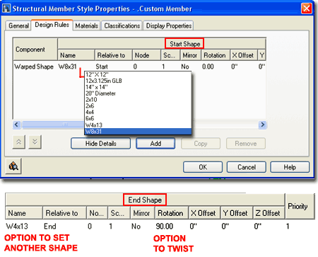The height and width of the screenshot is (257, 318).
Task: Open the Display Properties tab
Action: (169, 25)
